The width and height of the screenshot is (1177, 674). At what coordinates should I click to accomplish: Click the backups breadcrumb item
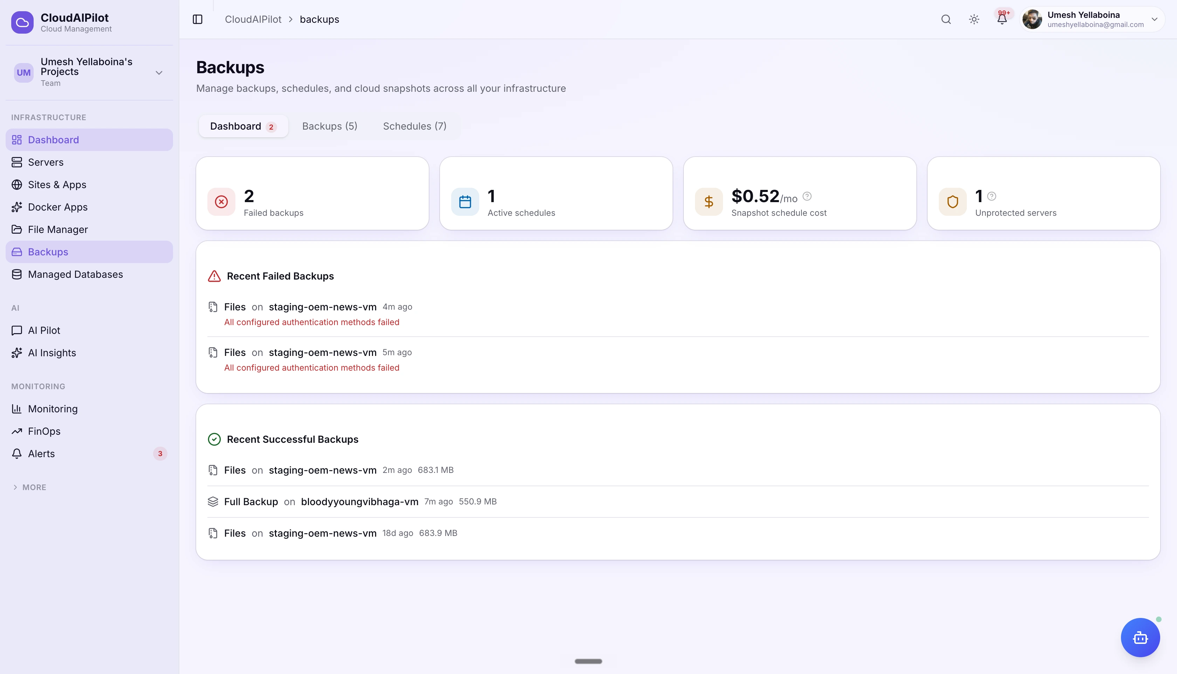click(319, 20)
